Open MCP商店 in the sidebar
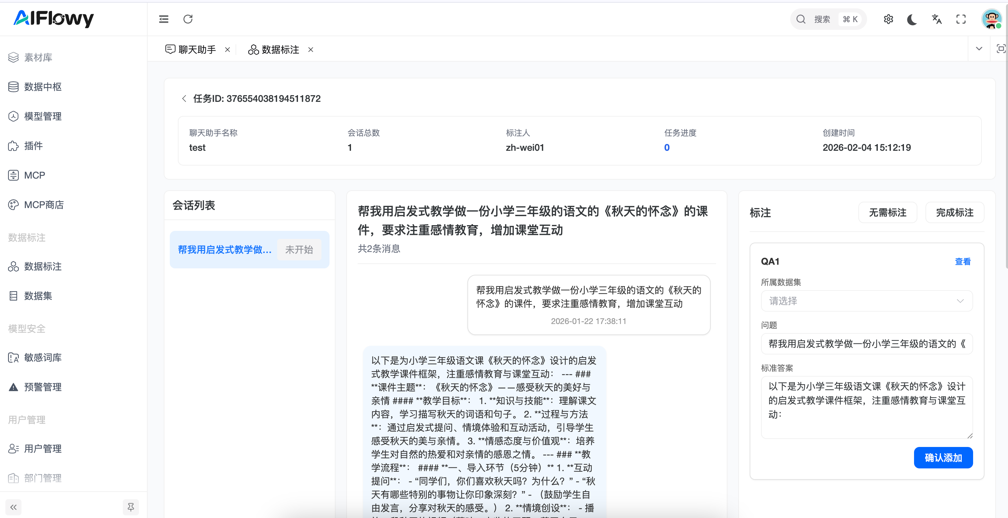This screenshot has width=1008, height=518. (44, 205)
